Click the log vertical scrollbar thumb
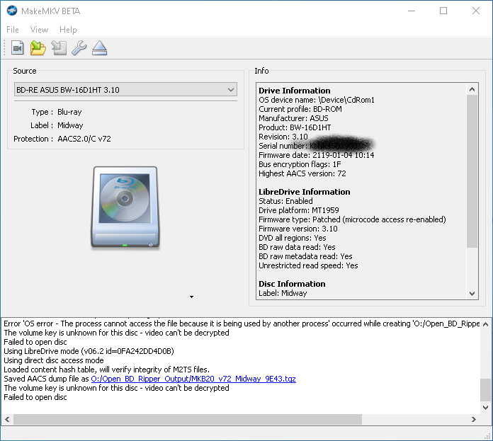Viewport: 493px width, 441px height. click(485, 390)
